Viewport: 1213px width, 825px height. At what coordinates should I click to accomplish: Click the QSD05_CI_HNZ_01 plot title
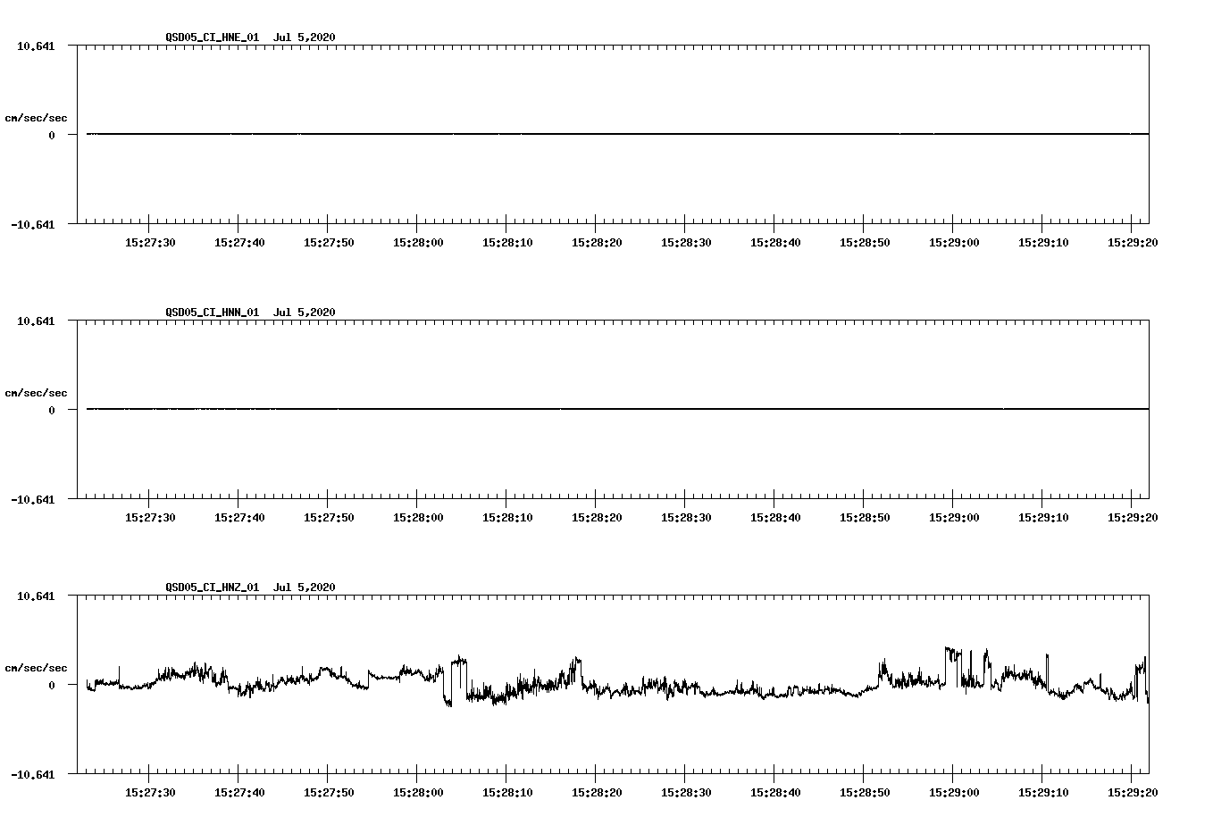(x=250, y=587)
